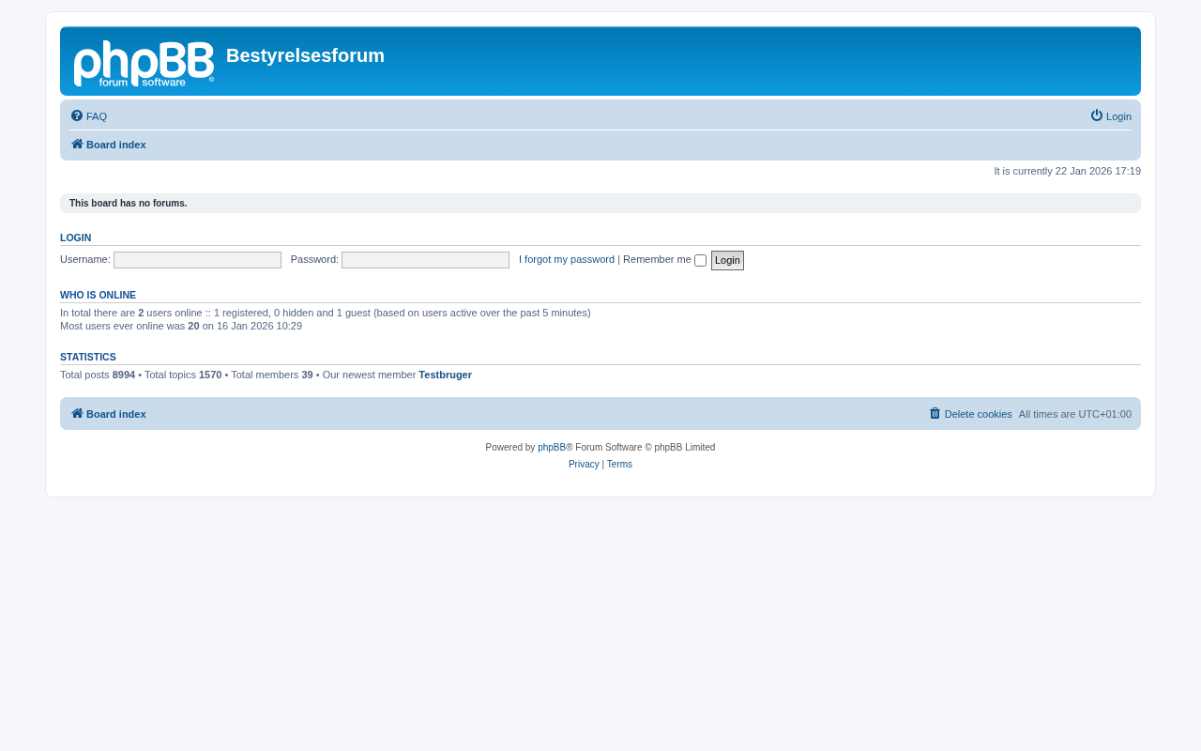Click the power icon beside Login

click(x=1097, y=116)
